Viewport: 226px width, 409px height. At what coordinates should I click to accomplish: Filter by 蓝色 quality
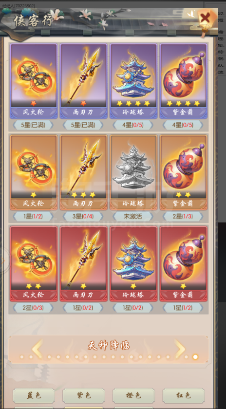coord(34,396)
